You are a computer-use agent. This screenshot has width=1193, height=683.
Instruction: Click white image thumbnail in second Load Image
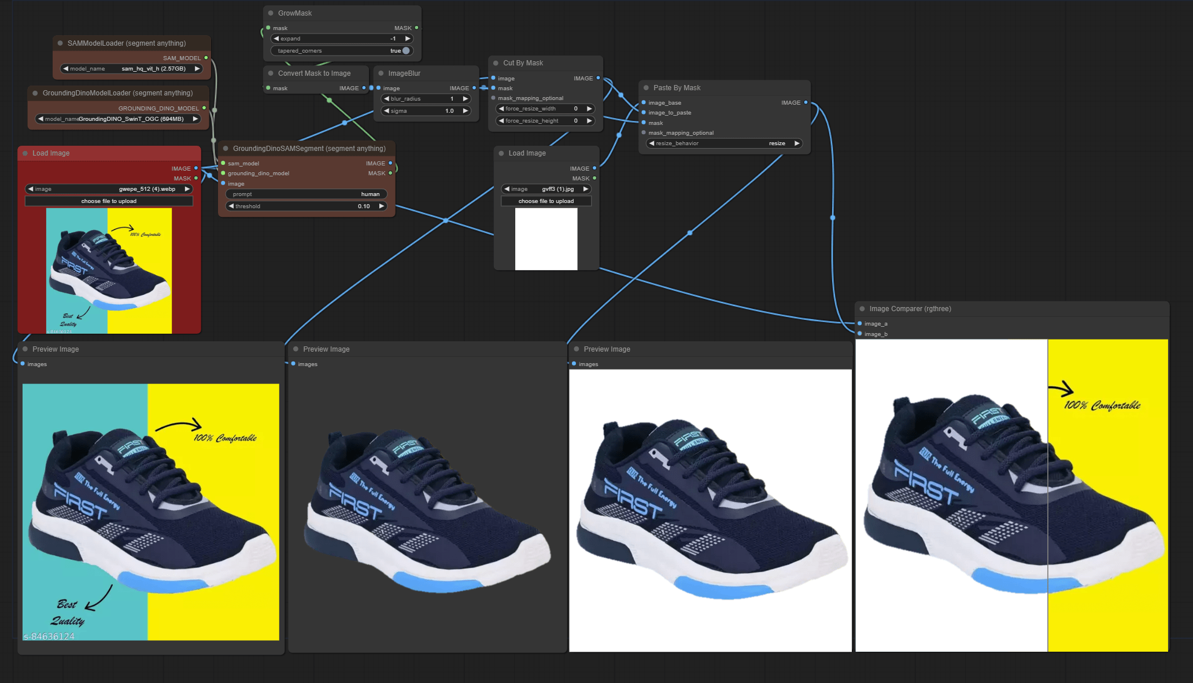point(546,239)
